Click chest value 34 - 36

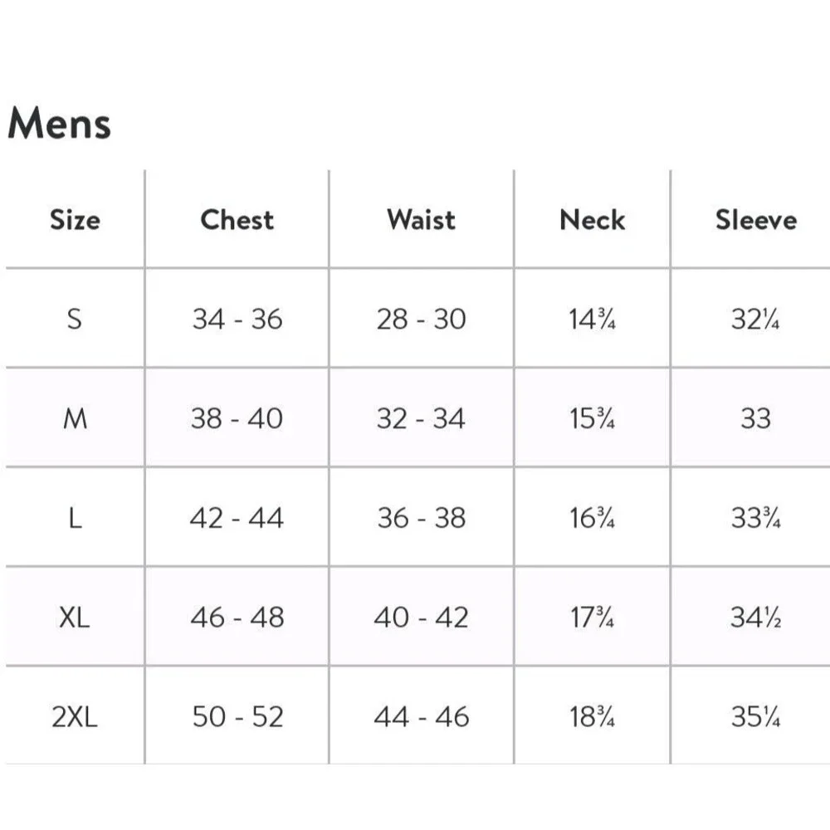tap(237, 320)
